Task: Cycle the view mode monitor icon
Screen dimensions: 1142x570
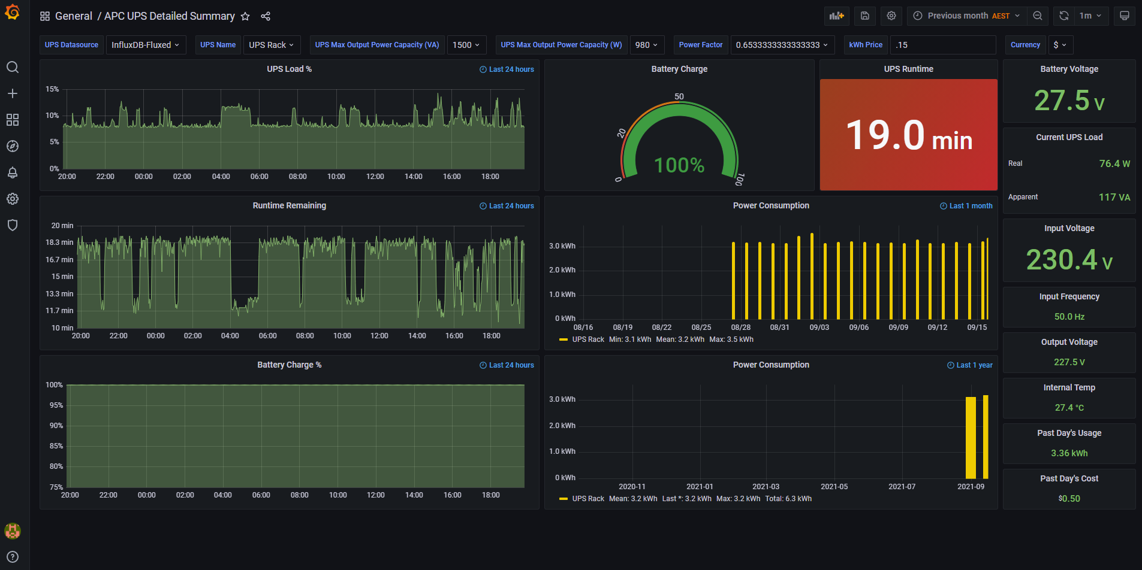Action: 1124,16
